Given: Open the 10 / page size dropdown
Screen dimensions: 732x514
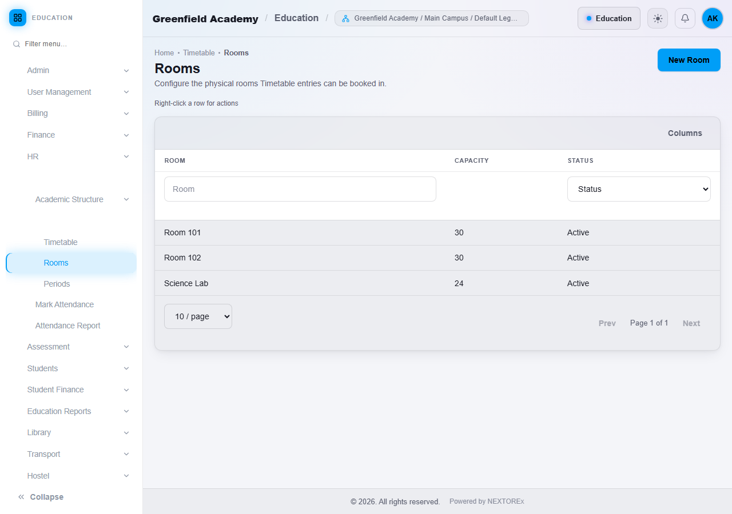Looking at the screenshot, I should coord(198,316).
